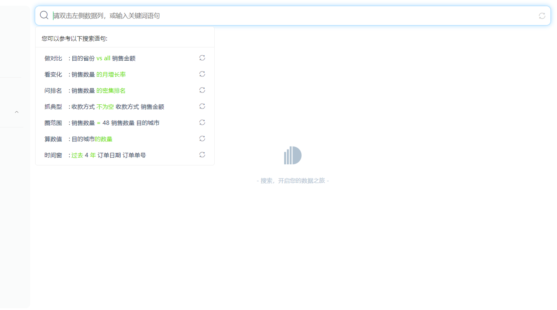Refresh the 圈范围 example sentence
The image size is (557, 310).
click(x=202, y=122)
